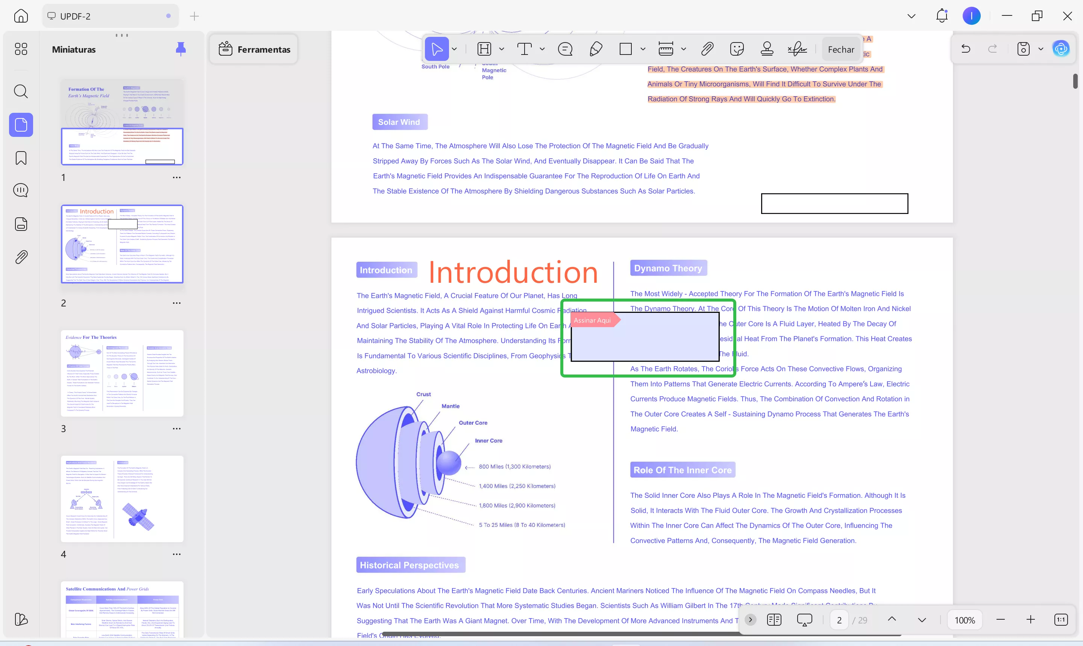Open the save options dropdown
Image resolution: width=1083 pixels, height=646 pixels.
pyautogui.click(x=1041, y=49)
